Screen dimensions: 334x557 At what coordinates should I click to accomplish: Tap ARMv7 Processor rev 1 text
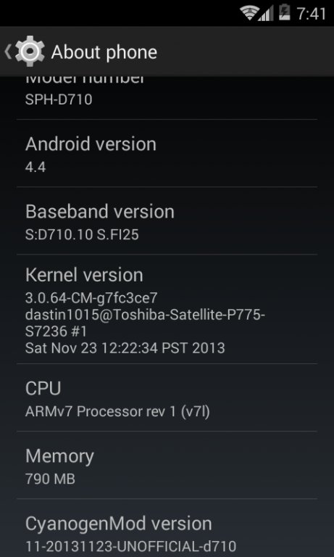101,412
